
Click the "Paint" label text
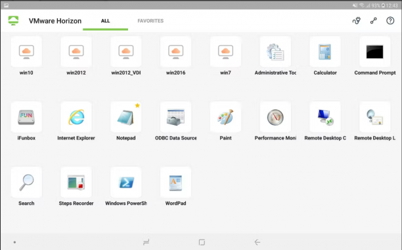click(225, 138)
